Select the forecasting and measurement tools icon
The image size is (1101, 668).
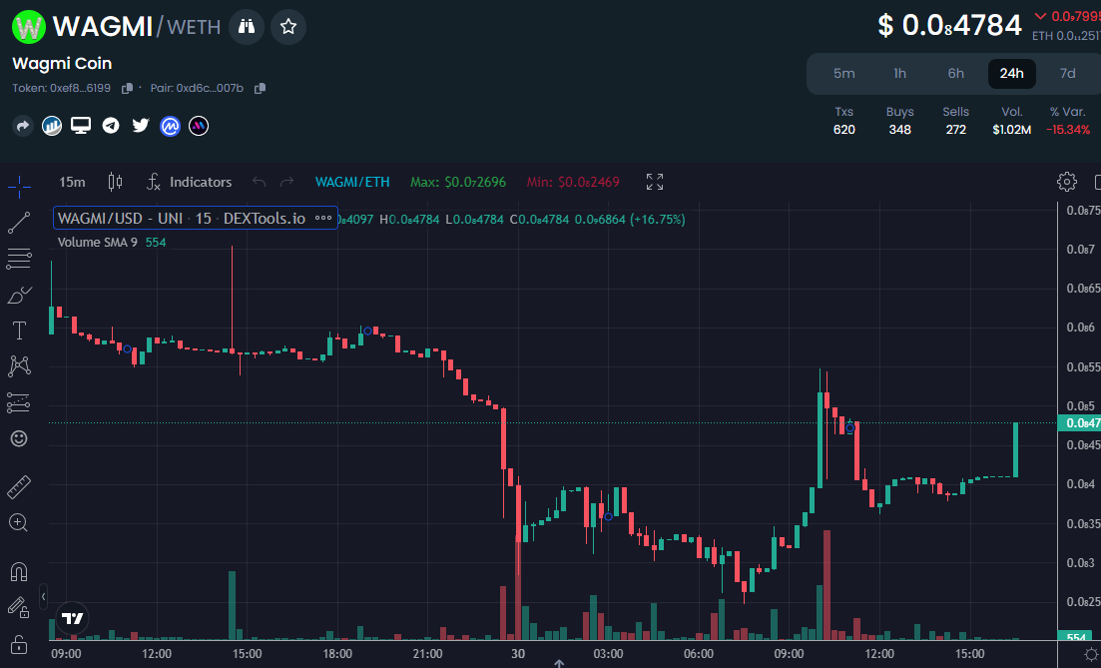19,402
